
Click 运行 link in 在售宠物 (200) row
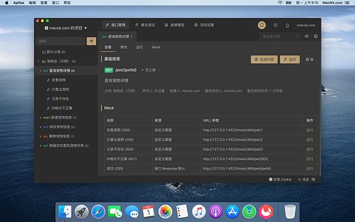309,130
